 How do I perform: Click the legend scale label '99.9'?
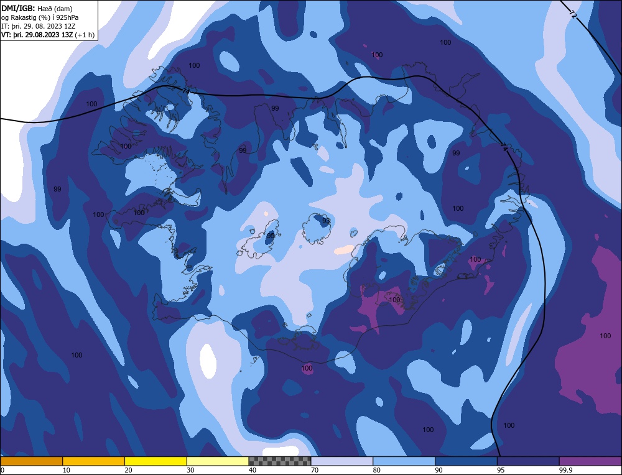click(x=565, y=470)
